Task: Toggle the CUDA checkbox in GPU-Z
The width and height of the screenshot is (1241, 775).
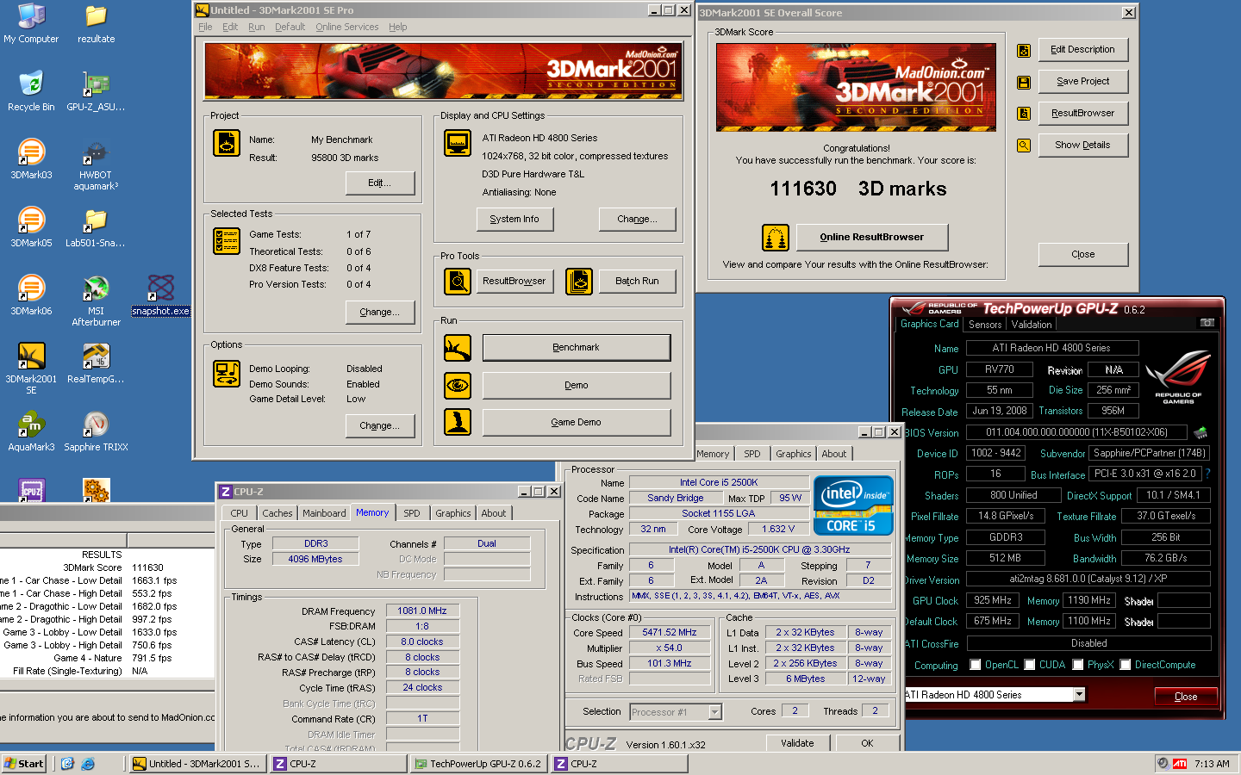Action: coord(1029,665)
